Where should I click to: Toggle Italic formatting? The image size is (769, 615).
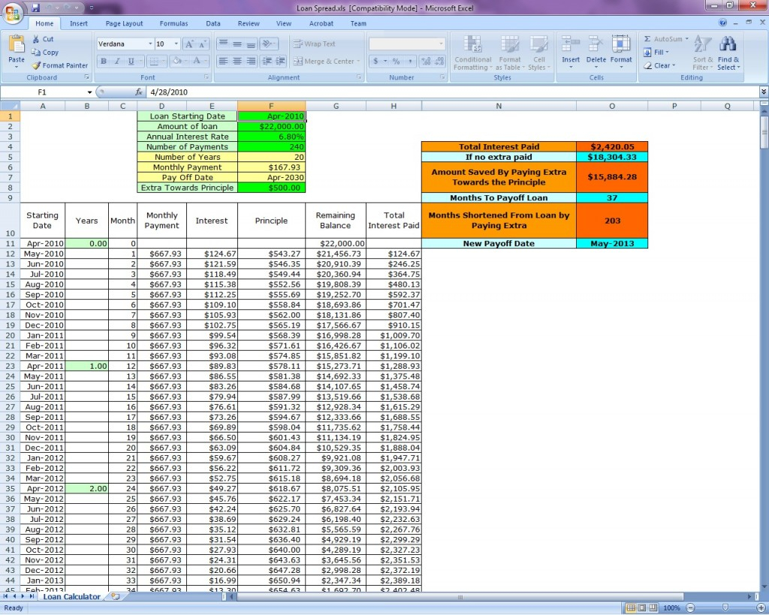[x=117, y=62]
